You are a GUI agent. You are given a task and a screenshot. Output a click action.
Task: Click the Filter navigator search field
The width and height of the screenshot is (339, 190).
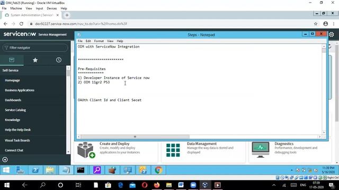tap(35, 47)
